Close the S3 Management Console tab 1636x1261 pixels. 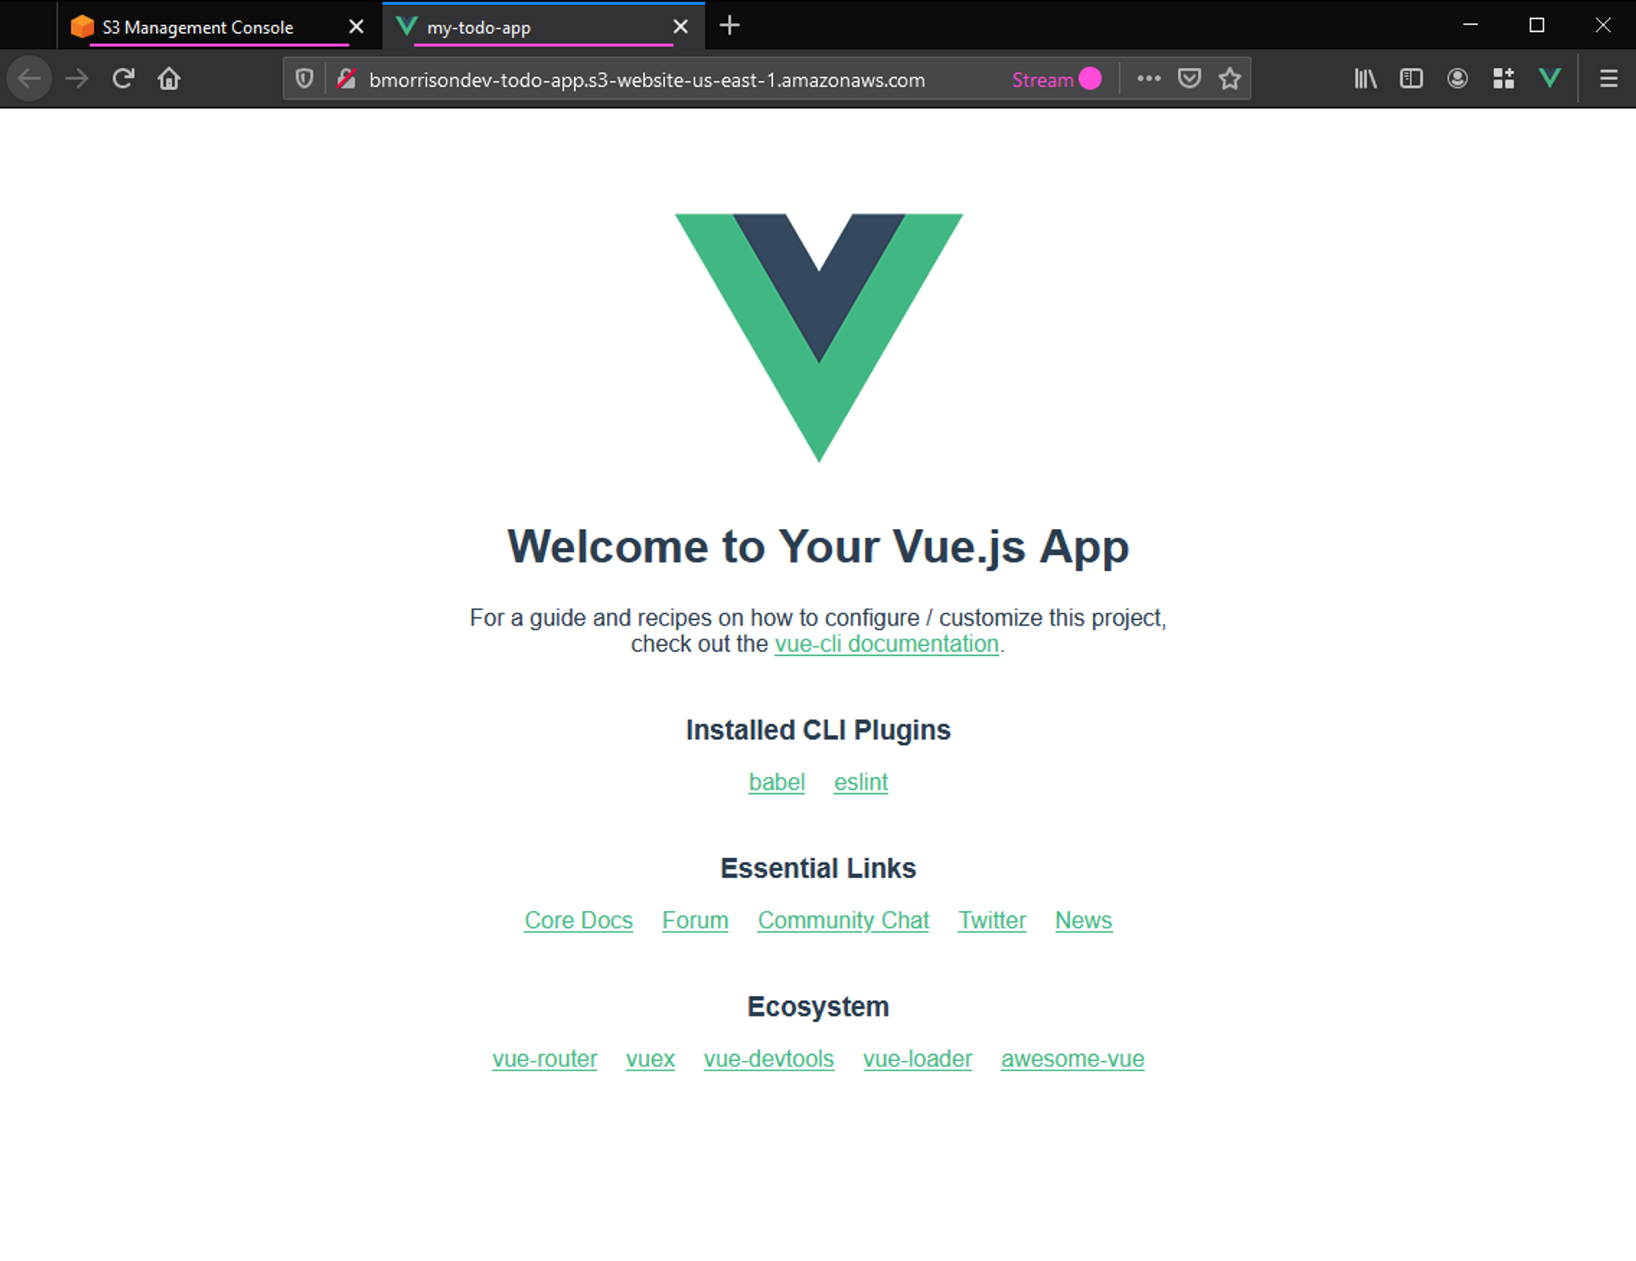[356, 26]
